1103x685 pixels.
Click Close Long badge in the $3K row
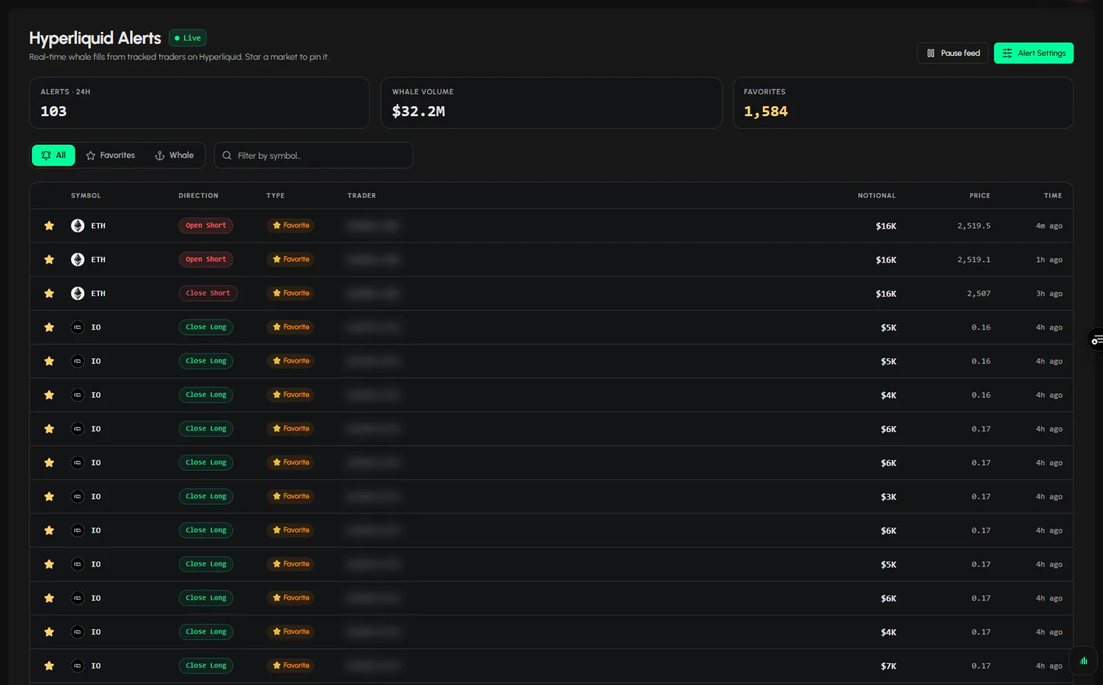click(x=205, y=496)
